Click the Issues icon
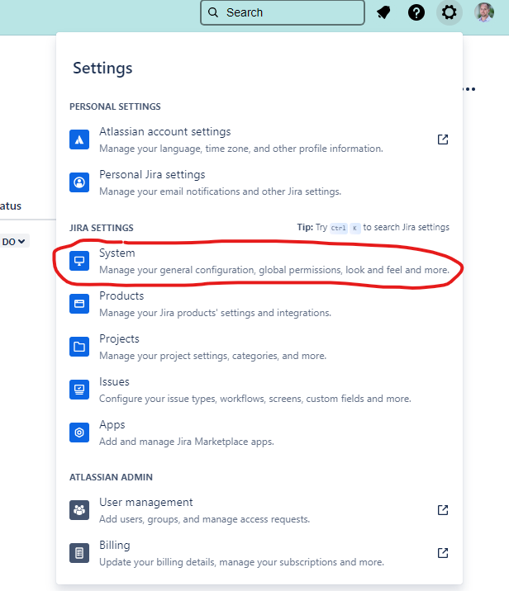 point(79,390)
